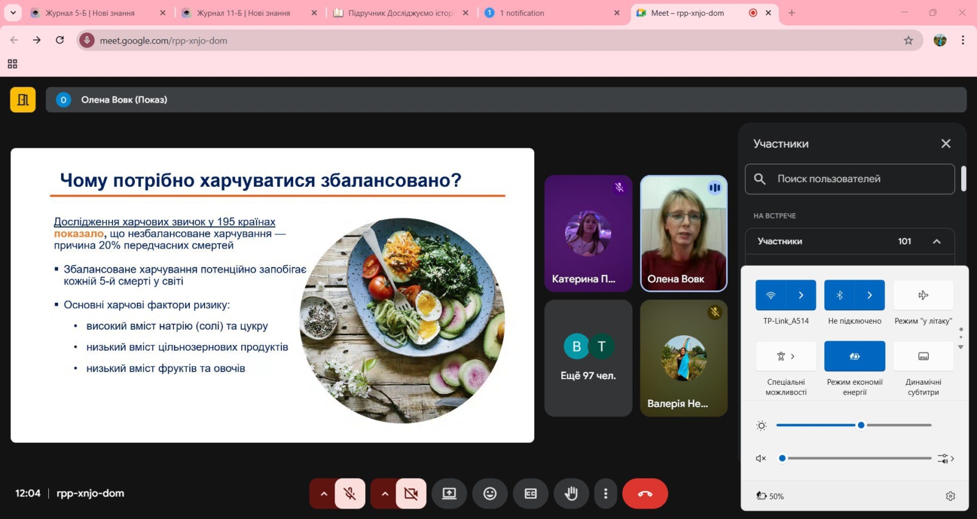Click the Поиск пользователей search field
Viewport: 977px width, 519px height.
click(x=855, y=179)
